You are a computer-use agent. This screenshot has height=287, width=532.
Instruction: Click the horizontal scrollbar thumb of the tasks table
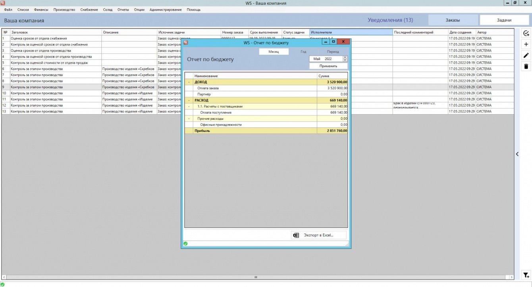[256, 277]
